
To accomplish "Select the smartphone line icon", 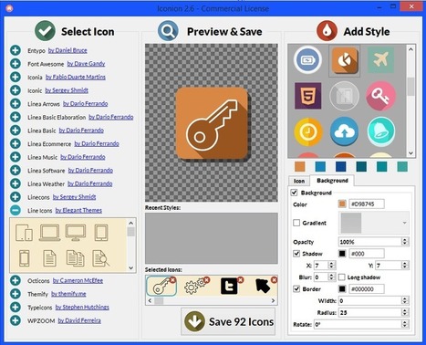I will pyautogui.click(x=24, y=258).
